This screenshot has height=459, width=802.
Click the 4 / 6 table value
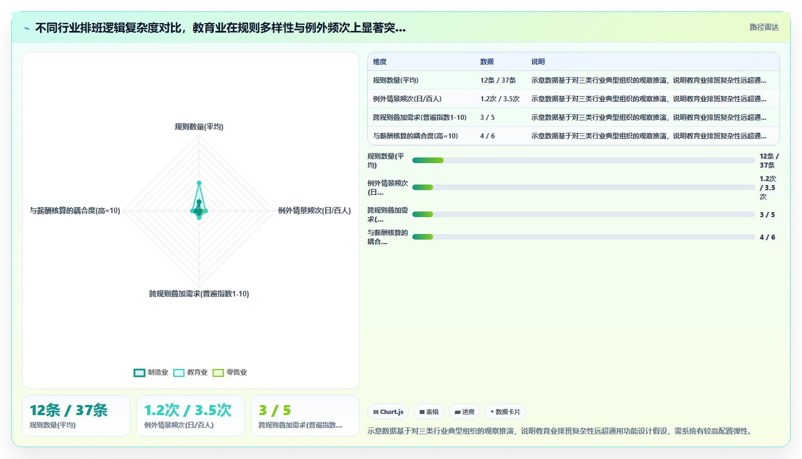488,136
